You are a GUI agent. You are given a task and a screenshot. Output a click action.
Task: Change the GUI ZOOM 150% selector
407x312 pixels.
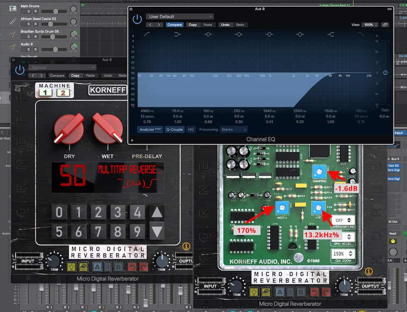(343, 254)
